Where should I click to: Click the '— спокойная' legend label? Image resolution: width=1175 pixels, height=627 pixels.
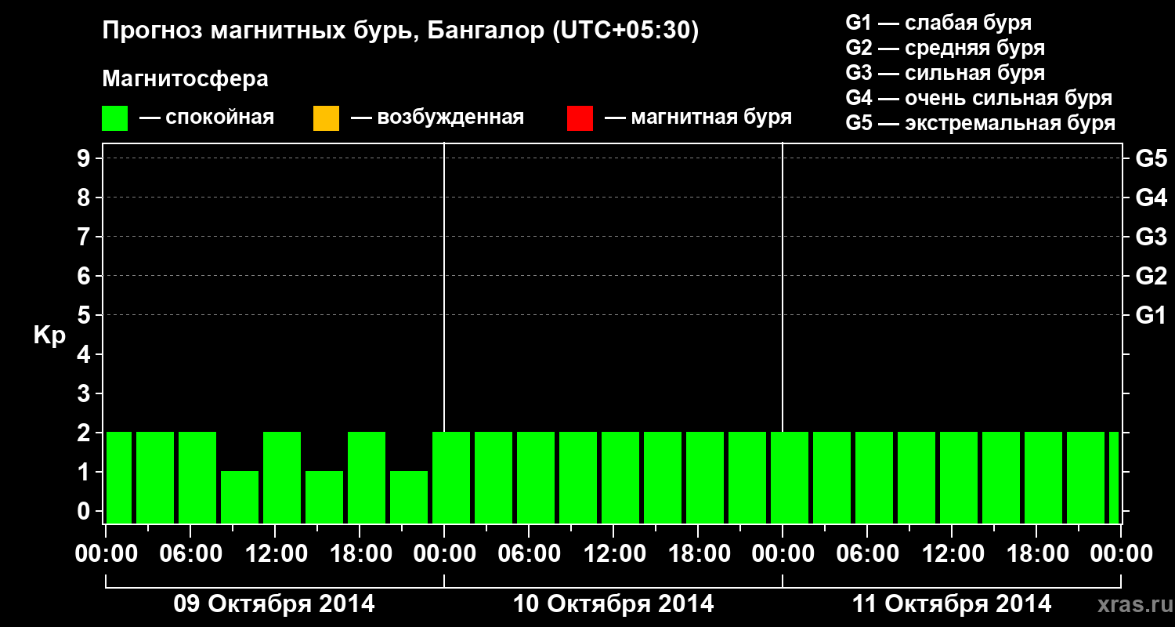coord(207,118)
